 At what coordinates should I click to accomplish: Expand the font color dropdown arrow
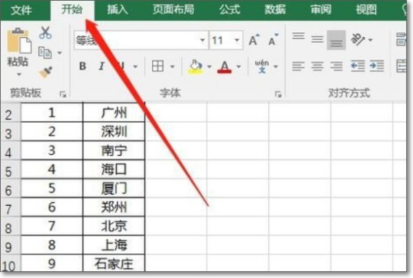239,67
